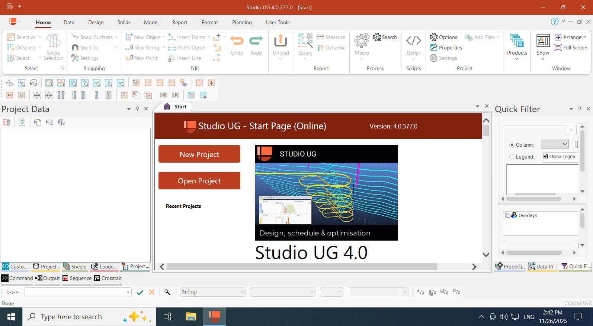The height and width of the screenshot is (326, 593).
Task: Switch to the Design ribbon tab
Action: pos(96,22)
